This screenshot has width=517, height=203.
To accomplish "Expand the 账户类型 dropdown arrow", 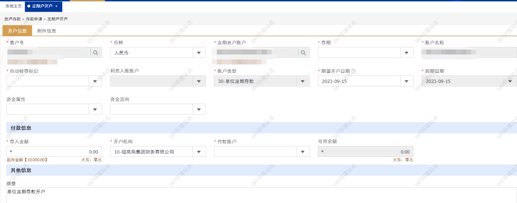I will pyautogui.click(x=302, y=81).
